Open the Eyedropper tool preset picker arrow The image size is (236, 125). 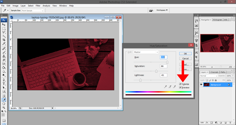click(8, 10)
